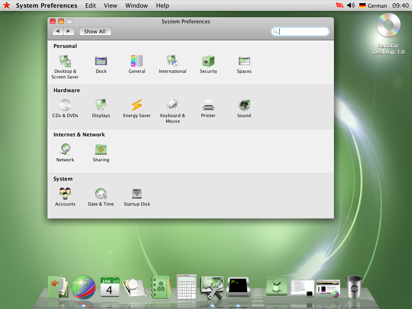
Task: Open the Dock preference pane
Action: [101, 61]
